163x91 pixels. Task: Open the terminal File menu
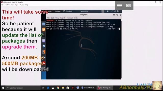click(48, 18)
